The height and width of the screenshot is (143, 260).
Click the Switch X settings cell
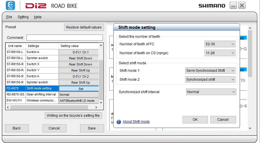tap(42, 64)
